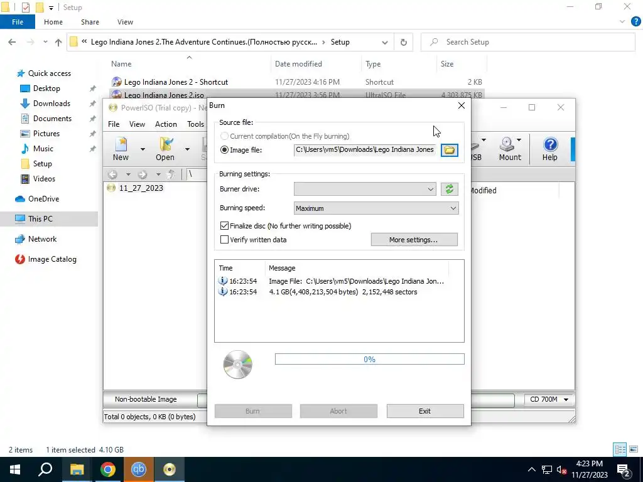Viewport: 643px width, 482px height.
Task: Close the Burn dialog with X
Action: pos(462,105)
